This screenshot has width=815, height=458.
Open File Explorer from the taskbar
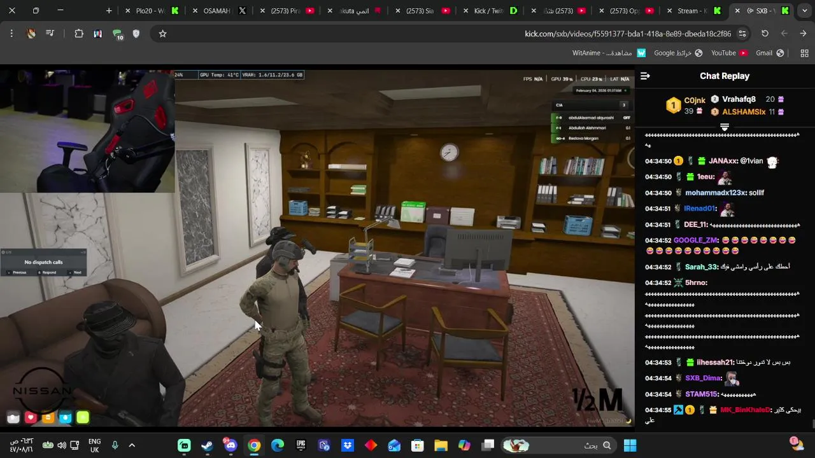(441, 445)
